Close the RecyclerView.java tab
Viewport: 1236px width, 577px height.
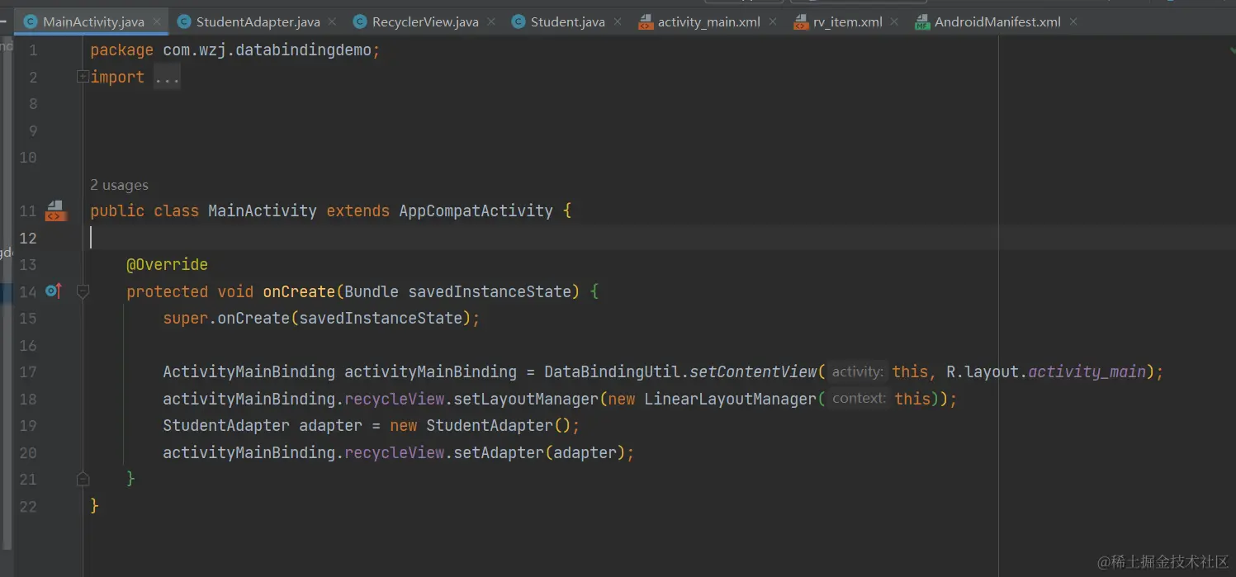pos(490,22)
